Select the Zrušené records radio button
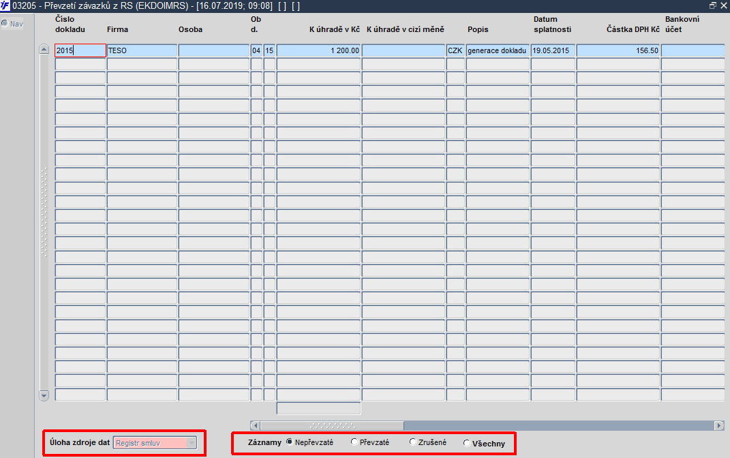The width and height of the screenshot is (730, 458). (x=413, y=442)
